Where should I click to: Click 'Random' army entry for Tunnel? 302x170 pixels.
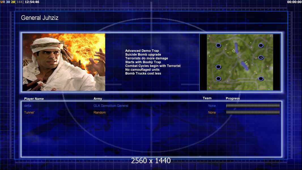tap(99, 112)
